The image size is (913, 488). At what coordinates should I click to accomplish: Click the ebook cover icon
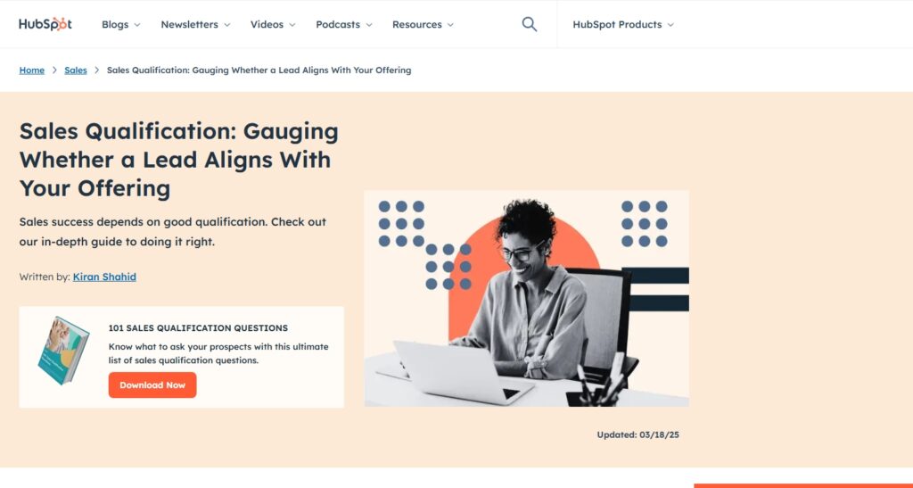coord(63,351)
